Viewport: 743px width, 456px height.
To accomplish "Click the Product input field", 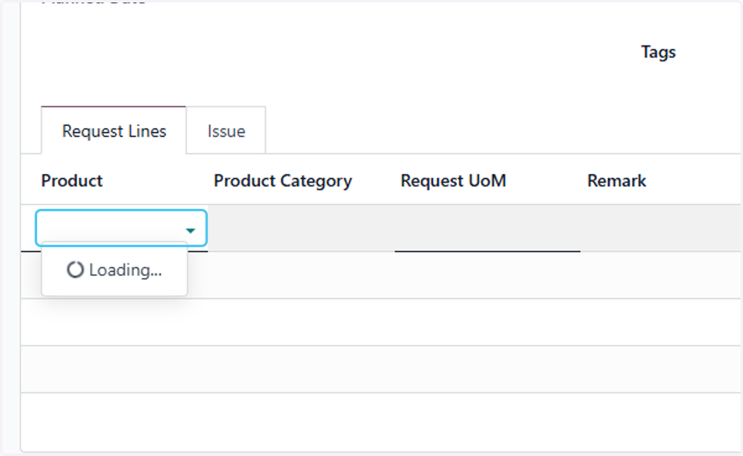I will 121,228.
